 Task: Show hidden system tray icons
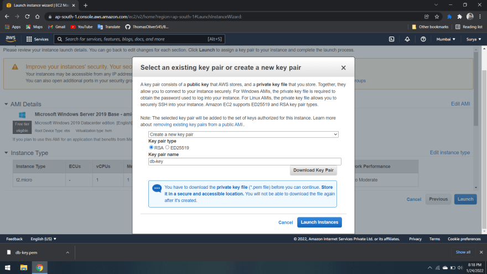tap(429, 267)
